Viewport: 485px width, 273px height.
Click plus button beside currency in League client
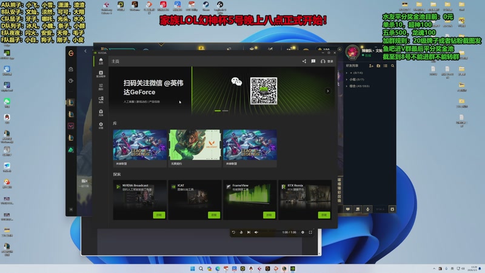tap(339, 50)
